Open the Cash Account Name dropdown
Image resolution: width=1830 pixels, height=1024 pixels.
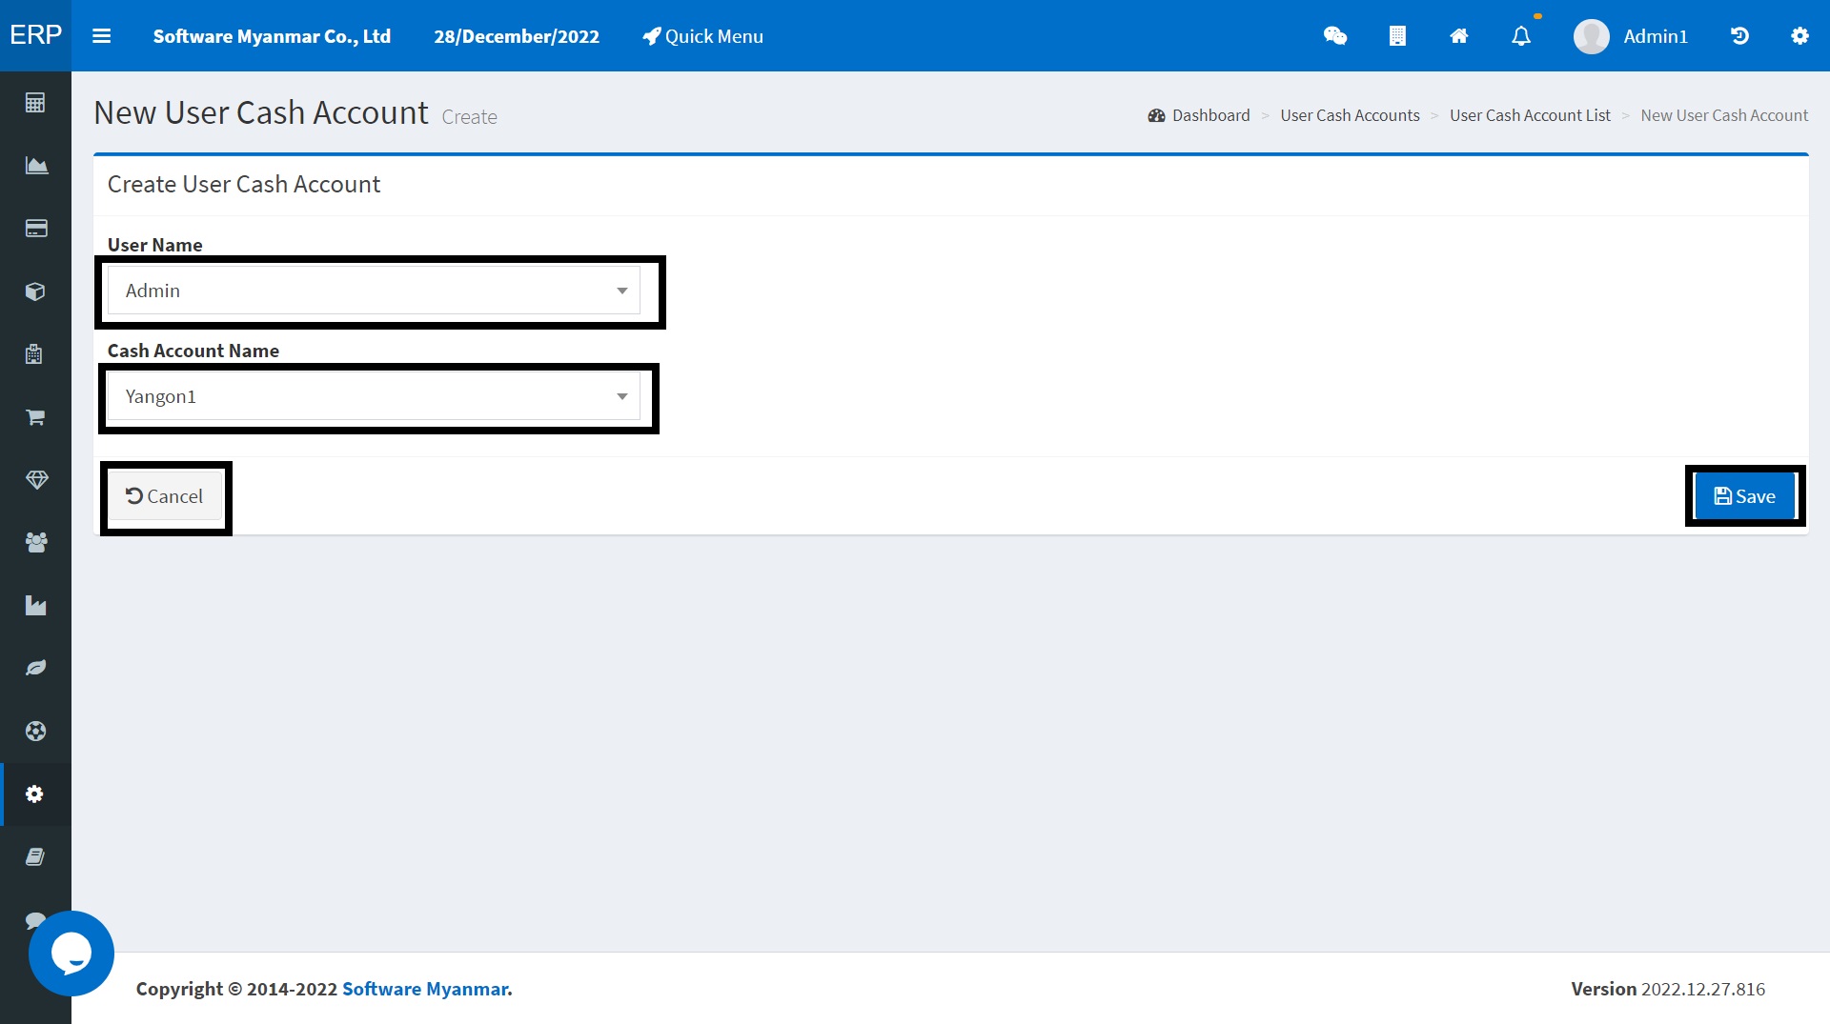coord(374,396)
